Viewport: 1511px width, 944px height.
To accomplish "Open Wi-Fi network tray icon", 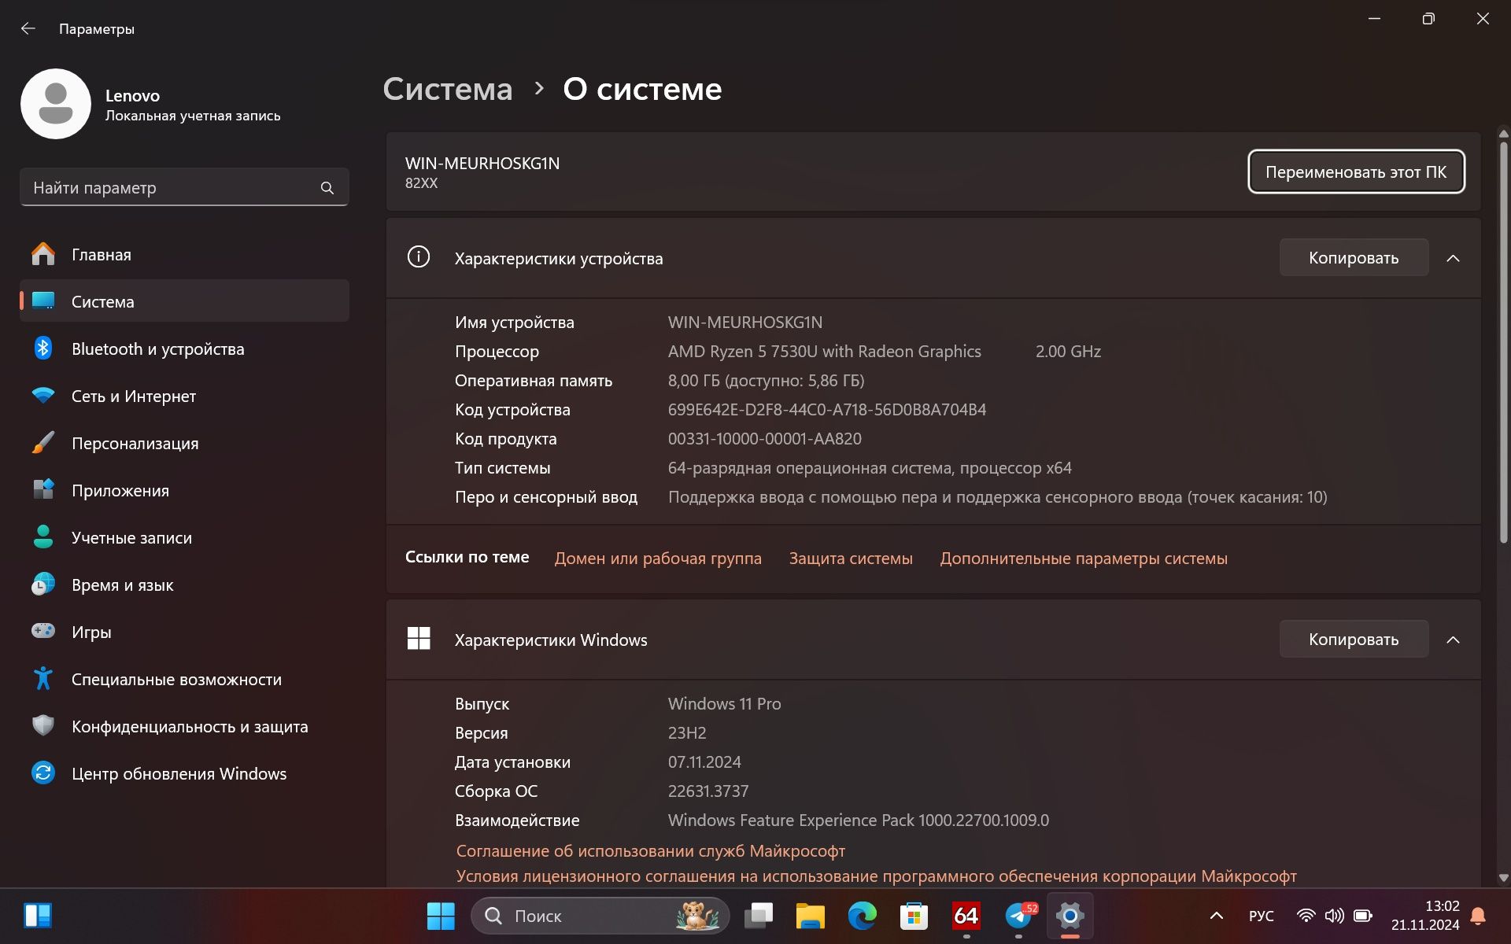I will [1306, 916].
